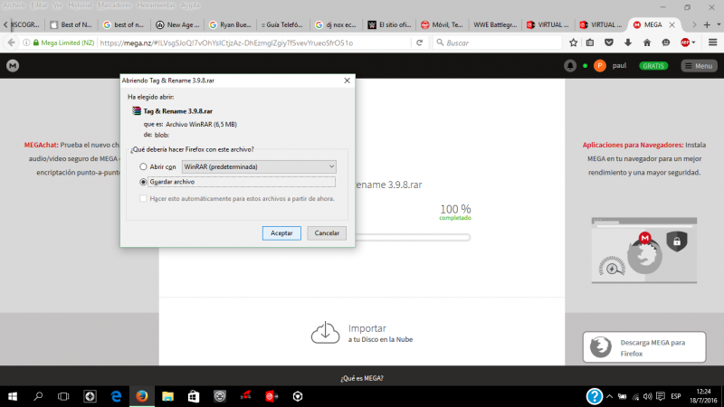Reload the current page

[419, 43]
